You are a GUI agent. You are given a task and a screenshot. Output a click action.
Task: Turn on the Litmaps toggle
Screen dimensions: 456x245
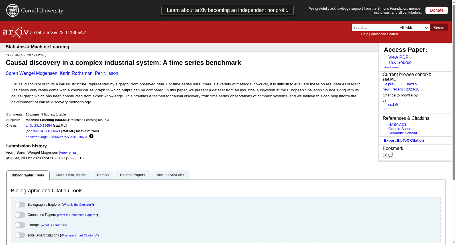(20, 225)
